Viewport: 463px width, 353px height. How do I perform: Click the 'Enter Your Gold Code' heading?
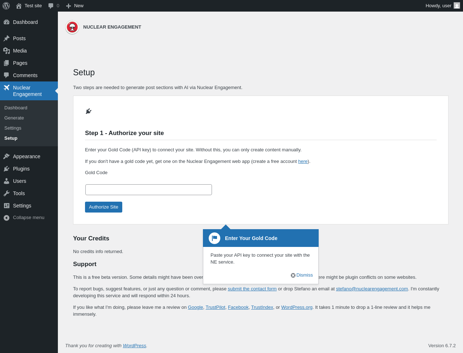click(251, 238)
